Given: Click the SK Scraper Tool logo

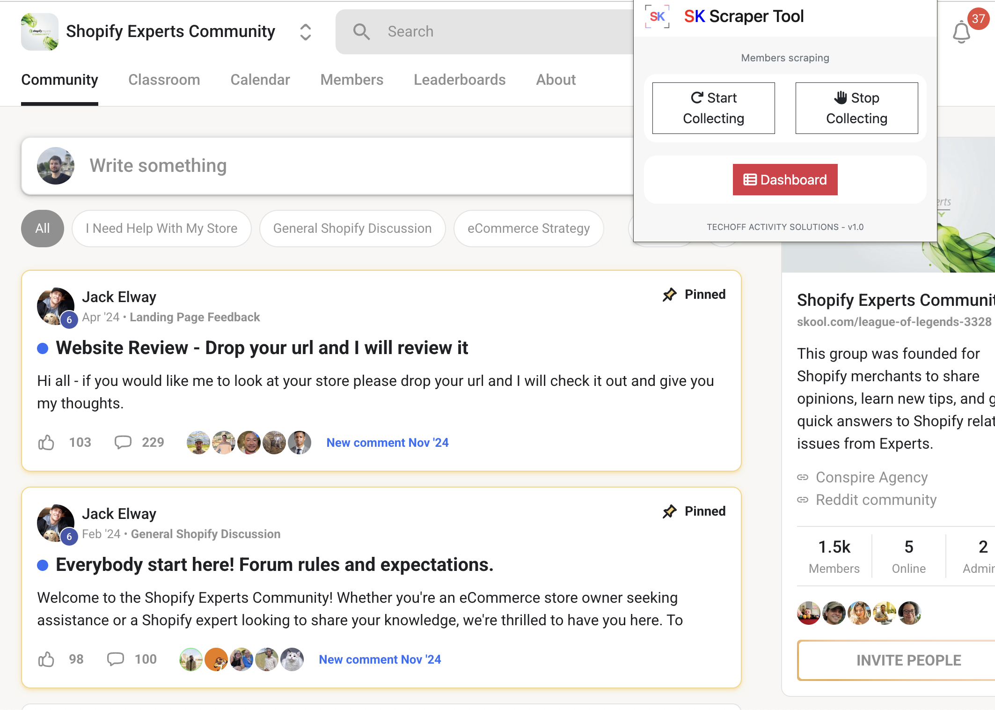Looking at the screenshot, I should (x=657, y=17).
